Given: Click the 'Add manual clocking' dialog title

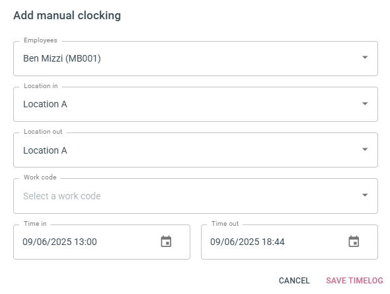Looking at the screenshot, I should point(67,15).
